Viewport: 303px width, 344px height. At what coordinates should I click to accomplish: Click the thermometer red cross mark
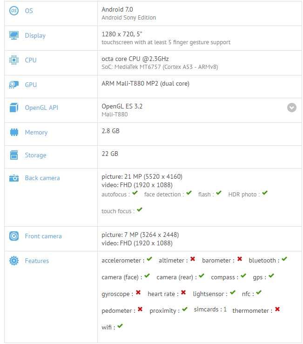277,309
